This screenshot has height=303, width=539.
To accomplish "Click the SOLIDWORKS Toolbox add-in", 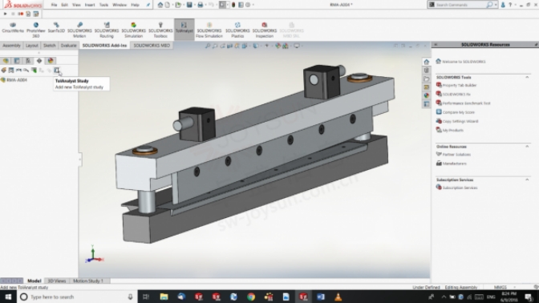I will pos(160,30).
